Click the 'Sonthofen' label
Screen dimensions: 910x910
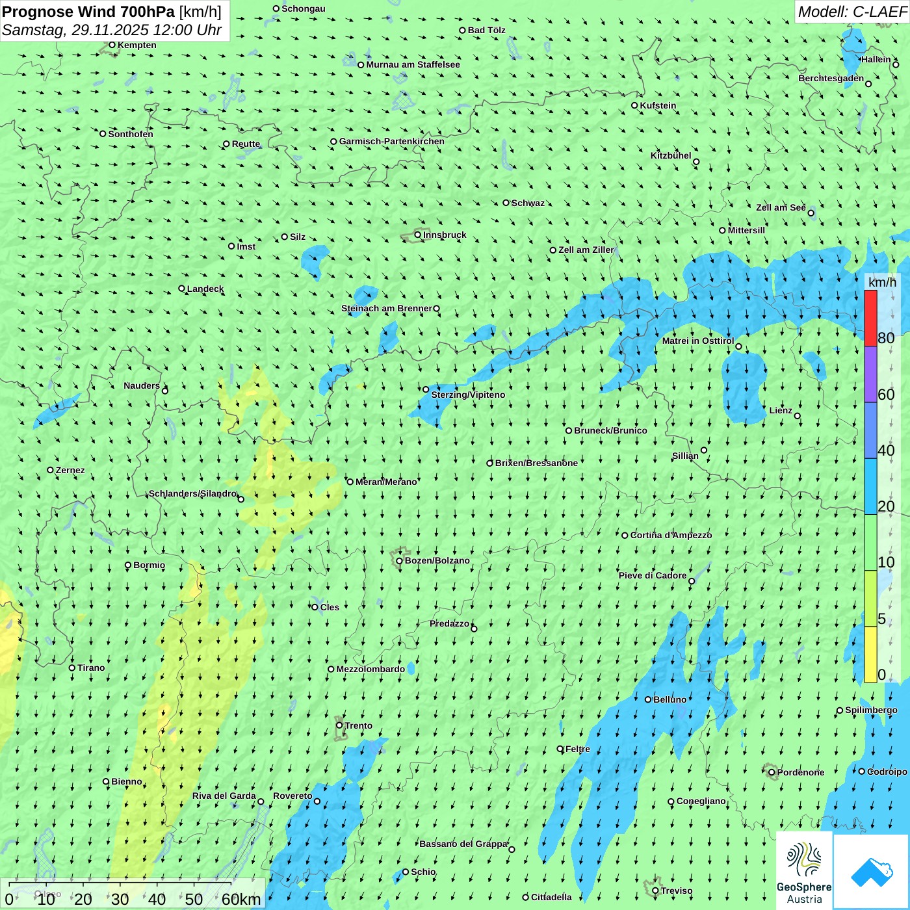coord(131,134)
